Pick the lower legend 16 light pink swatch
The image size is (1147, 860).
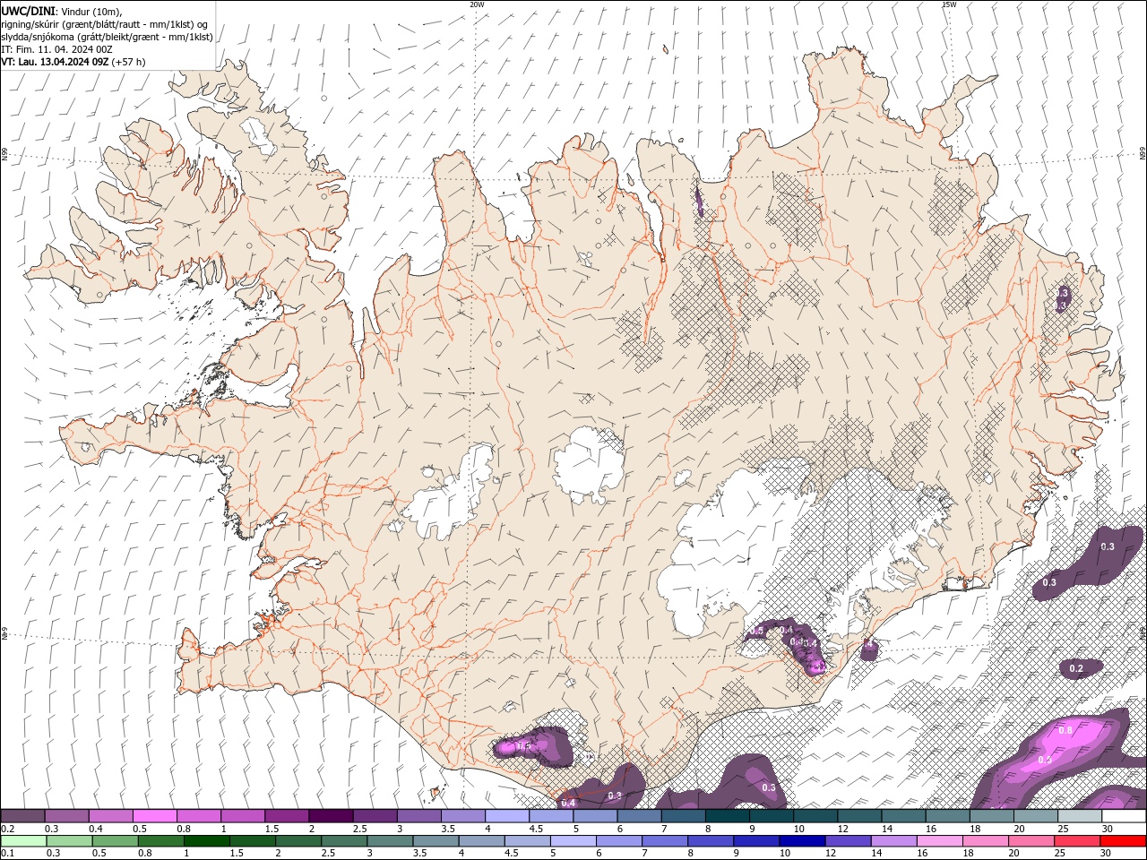[x=941, y=841]
